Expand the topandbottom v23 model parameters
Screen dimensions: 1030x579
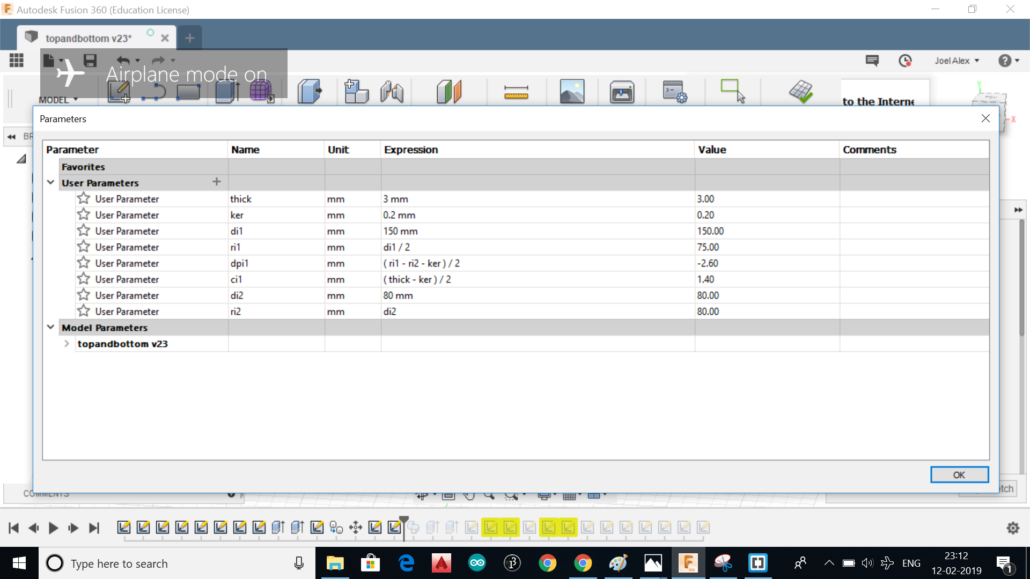[67, 344]
